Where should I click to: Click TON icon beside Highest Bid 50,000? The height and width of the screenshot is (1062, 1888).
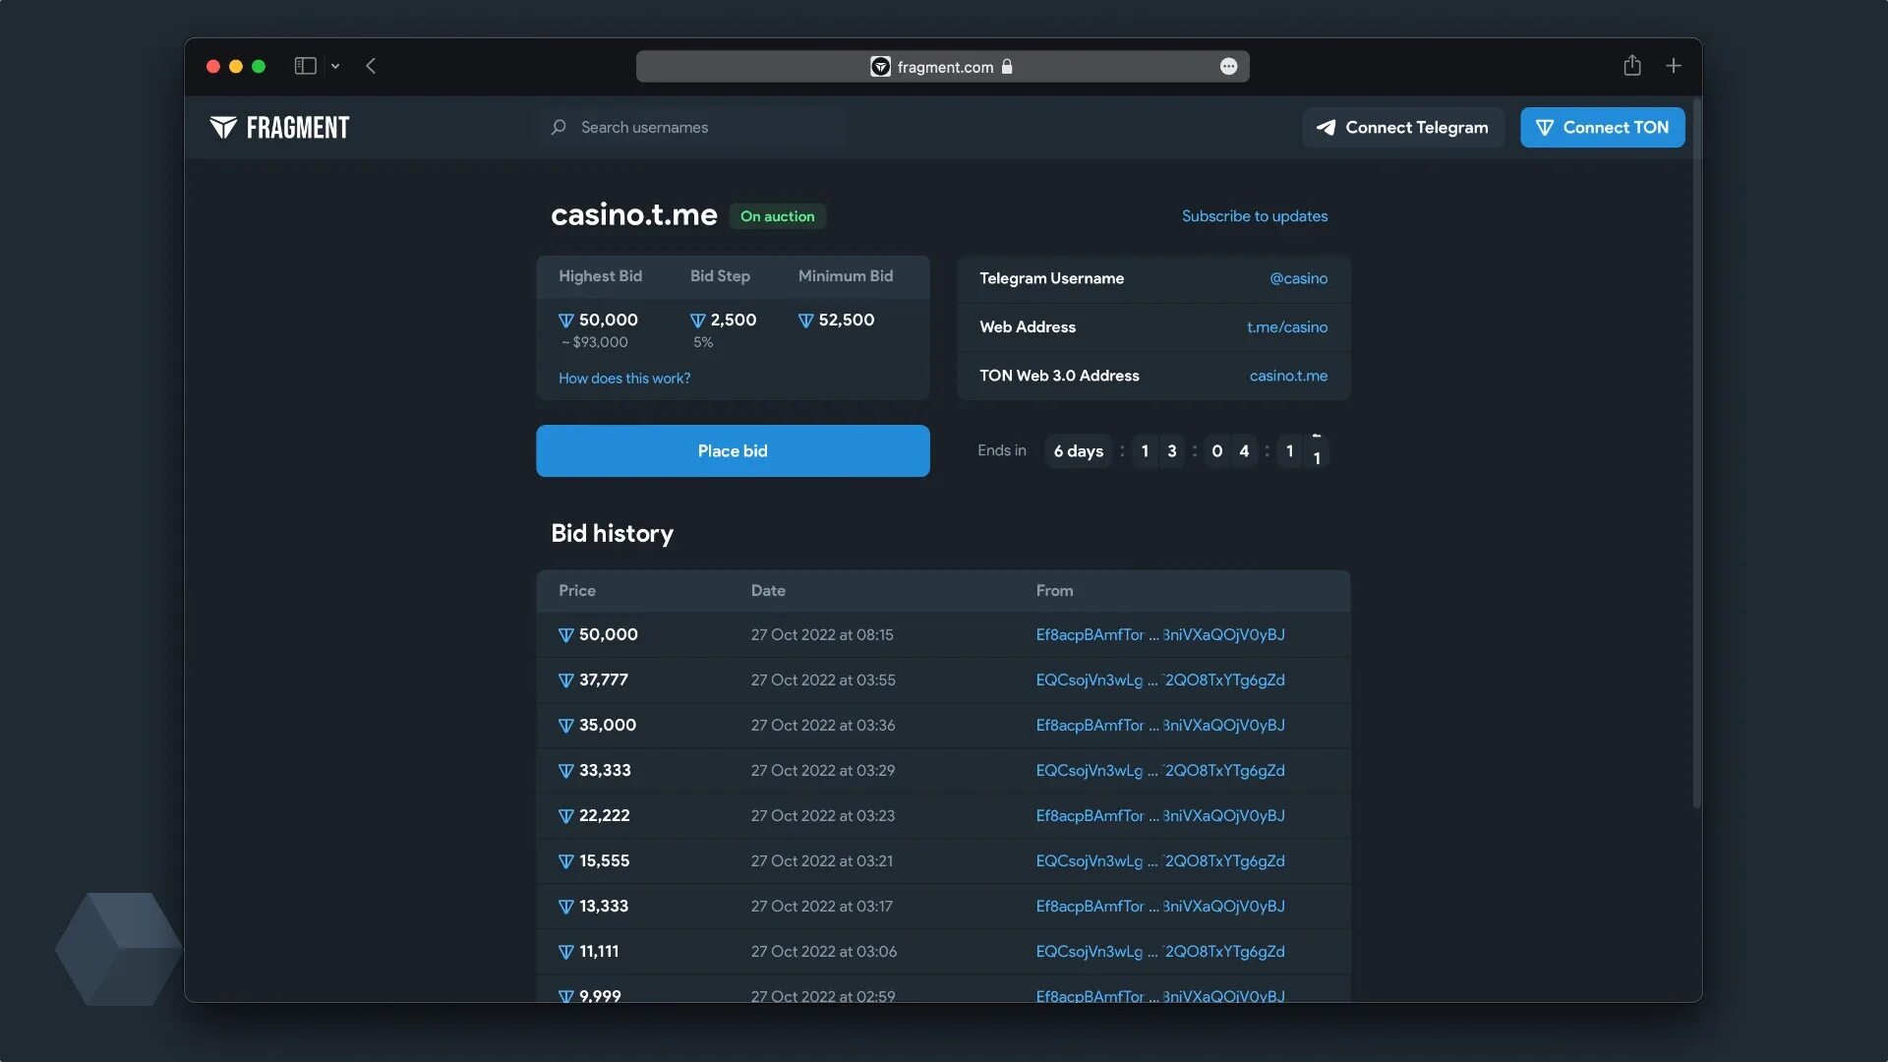click(566, 321)
